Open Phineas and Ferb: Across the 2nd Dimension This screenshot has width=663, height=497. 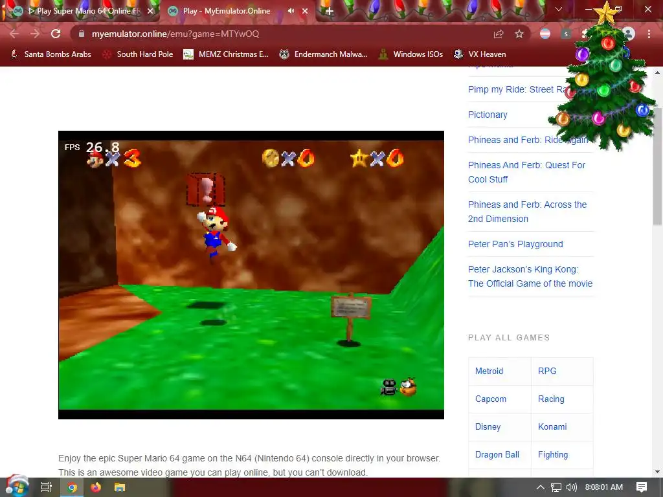(x=527, y=212)
